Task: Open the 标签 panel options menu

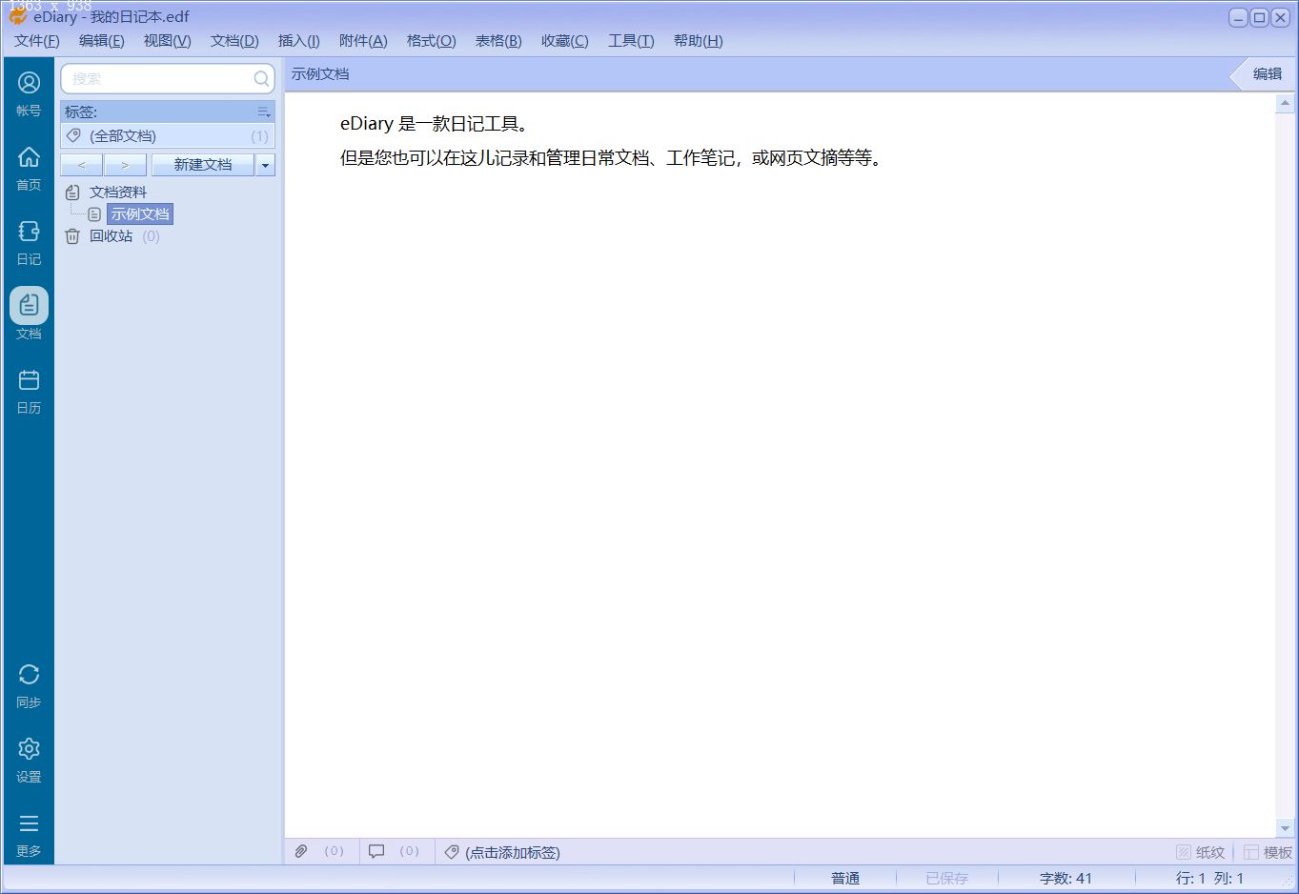Action: [264, 112]
